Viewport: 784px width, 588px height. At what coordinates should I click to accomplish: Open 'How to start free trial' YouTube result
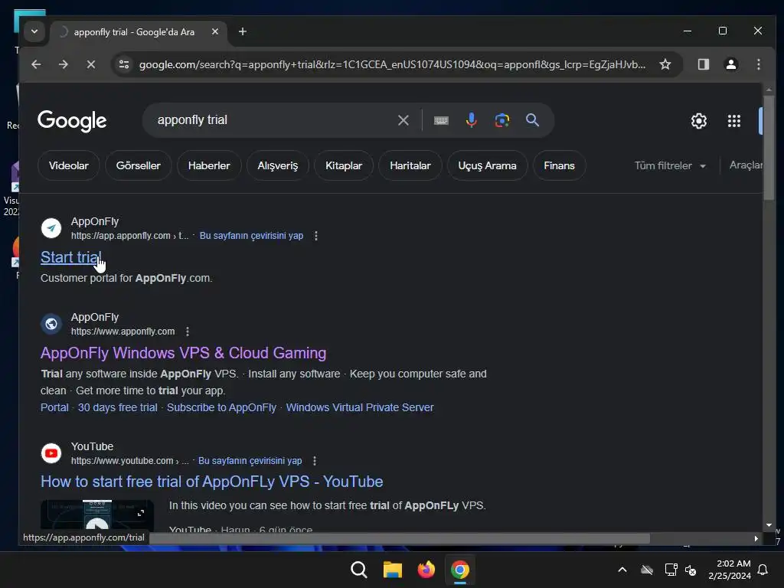(211, 482)
